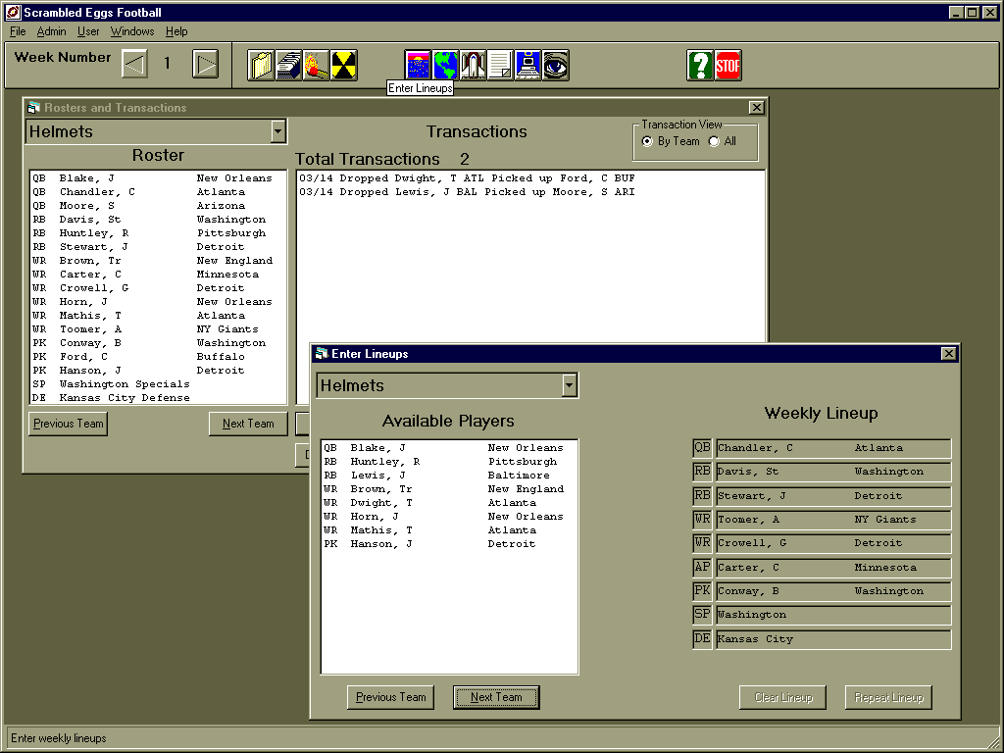Image resolution: width=1004 pixels, height=753 pixels.
Task: Click the eye toolbar icon
Action: pyautogui.click(x=556, y=66)
